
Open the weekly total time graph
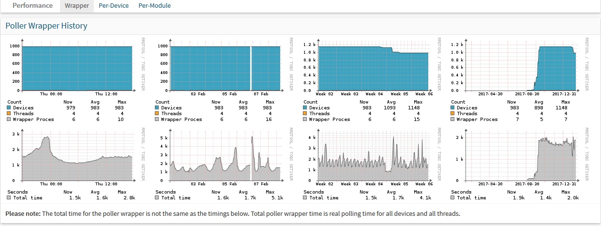click(x=224, y=164)
